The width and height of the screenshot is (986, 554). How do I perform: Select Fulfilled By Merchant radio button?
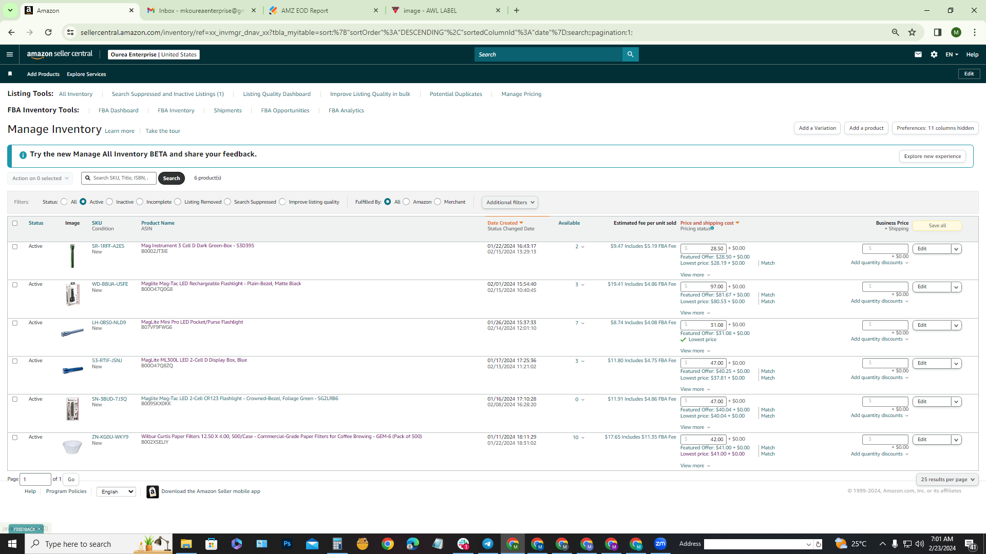438,202
